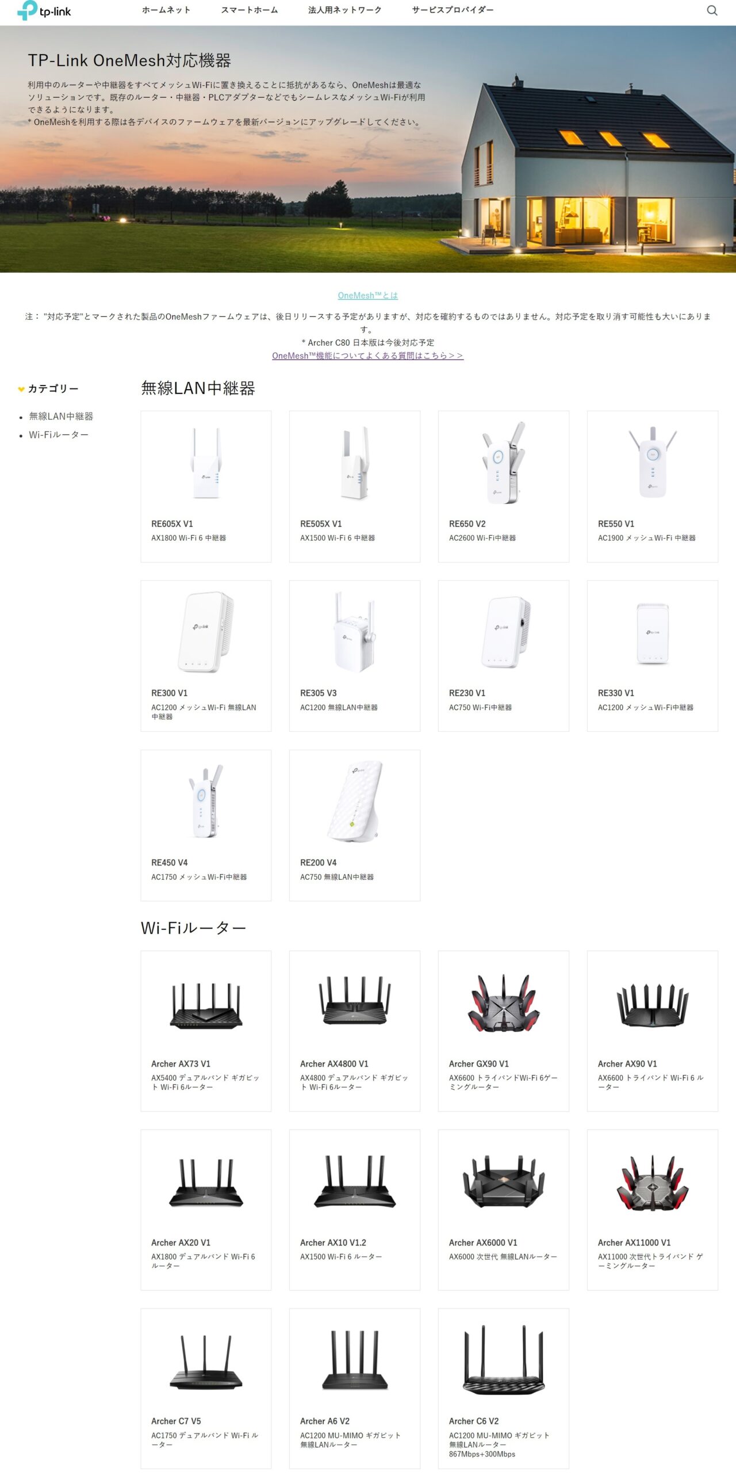Click the Archer GX90 V1 router image
The height and width of the screenshot is (1473, 736).
pyautogui.click(x=504, y=1003)
